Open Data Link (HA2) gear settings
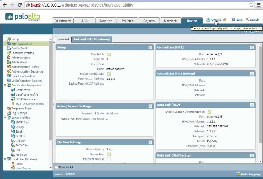The image size is (263, 179). (252, 105)
